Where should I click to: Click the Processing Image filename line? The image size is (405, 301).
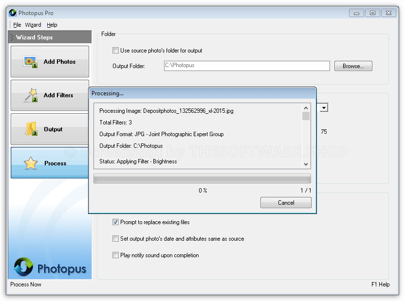click(166, 111)
